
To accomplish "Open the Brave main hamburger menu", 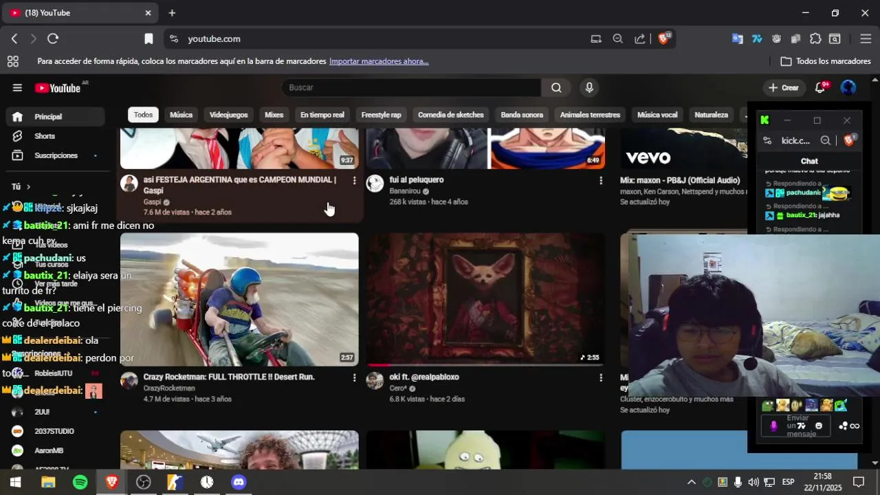I will point(866,38).
